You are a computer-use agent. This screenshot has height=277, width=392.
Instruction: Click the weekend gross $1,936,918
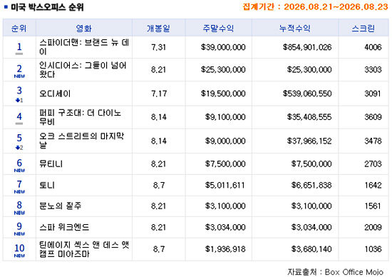click(x=225, y=249)
